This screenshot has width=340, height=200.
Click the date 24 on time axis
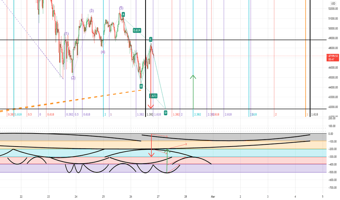[x=76, y=196]
